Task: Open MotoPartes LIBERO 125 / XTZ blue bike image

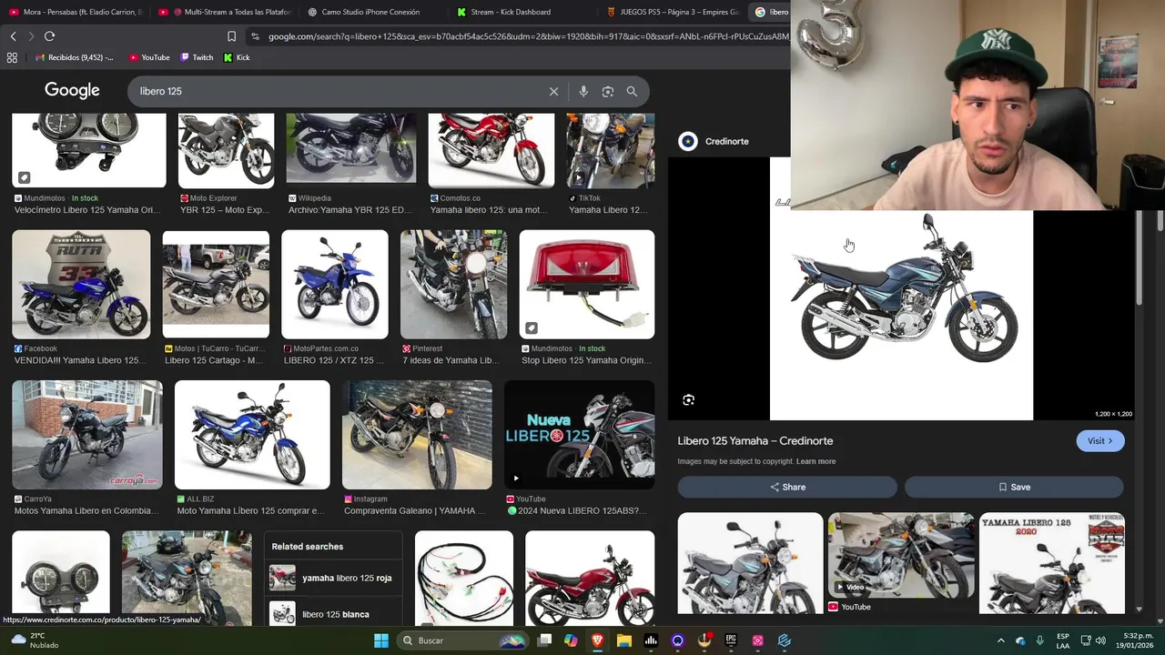Action: (335, 284)
